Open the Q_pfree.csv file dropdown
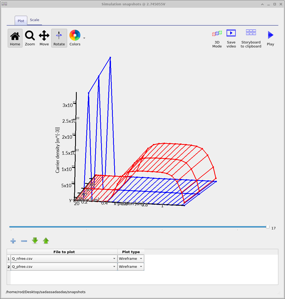Image resolution: width=285 pixels, height=299 pixels. pos(114,266)
